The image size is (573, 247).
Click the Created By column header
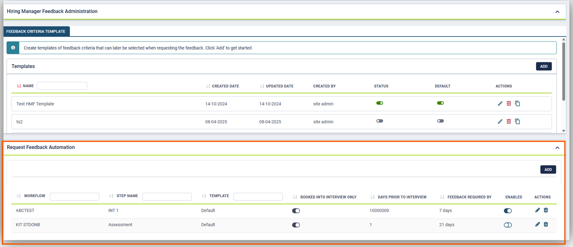coord(324,86)
